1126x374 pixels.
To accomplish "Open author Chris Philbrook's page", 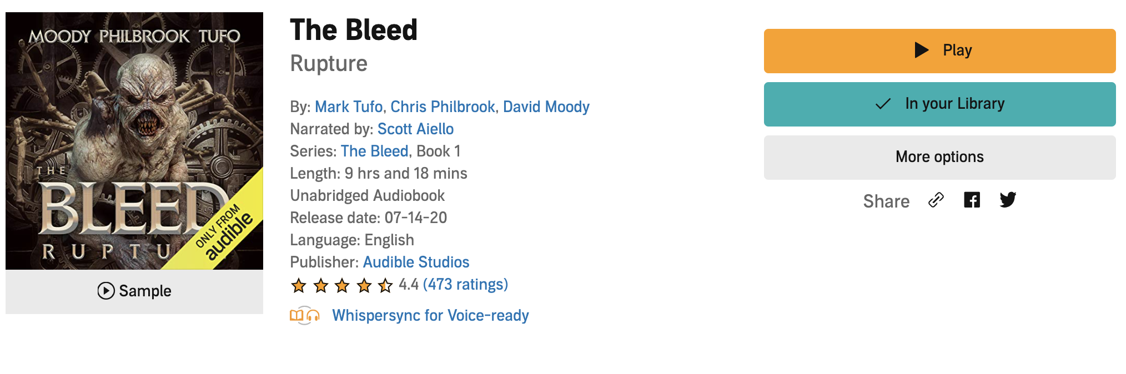I will [443, 107].
